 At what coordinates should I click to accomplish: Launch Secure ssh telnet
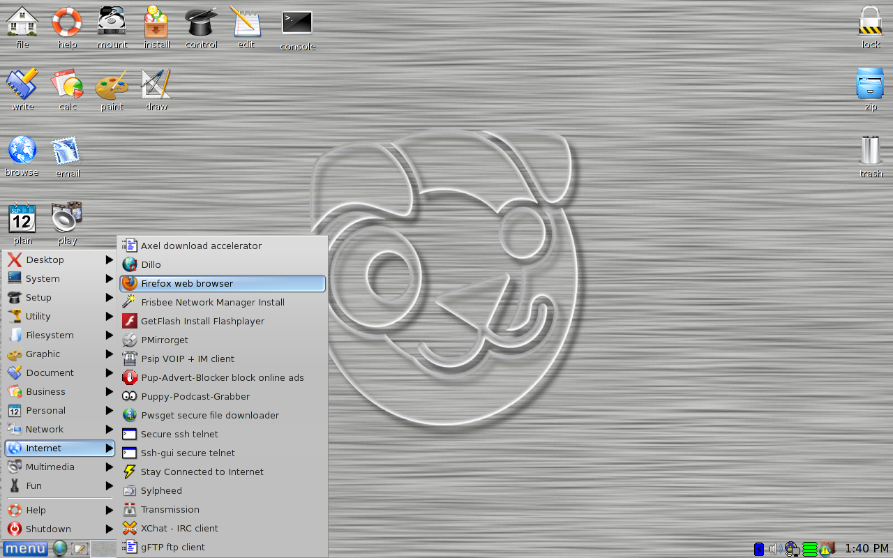pyautogui.click(x=223, y=434)
